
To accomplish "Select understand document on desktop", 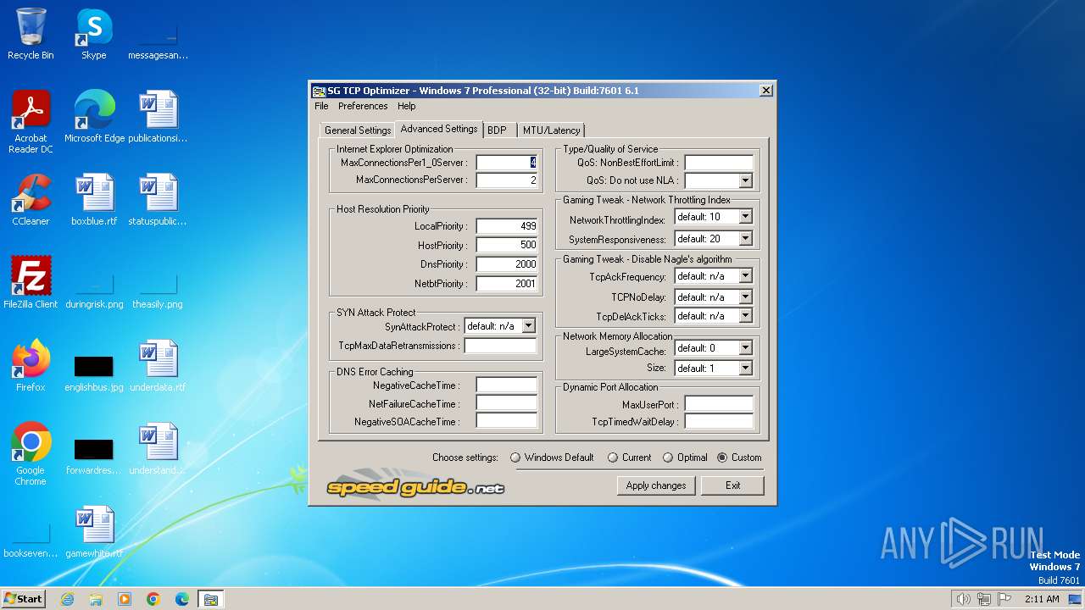I will 158,449.
